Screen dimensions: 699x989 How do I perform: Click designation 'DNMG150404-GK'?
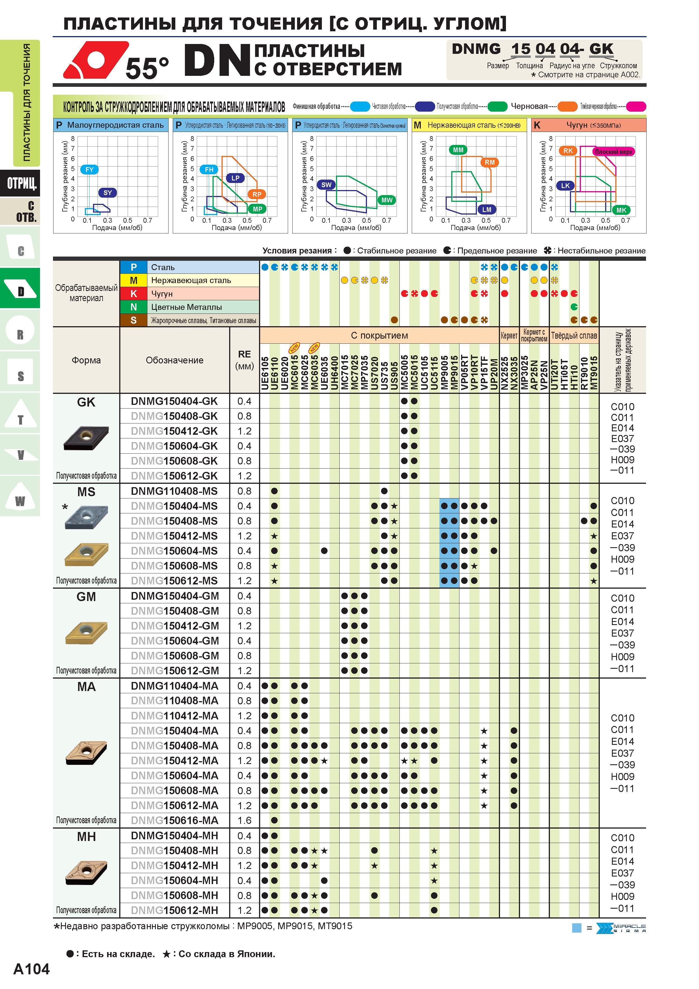click(174, 401)
